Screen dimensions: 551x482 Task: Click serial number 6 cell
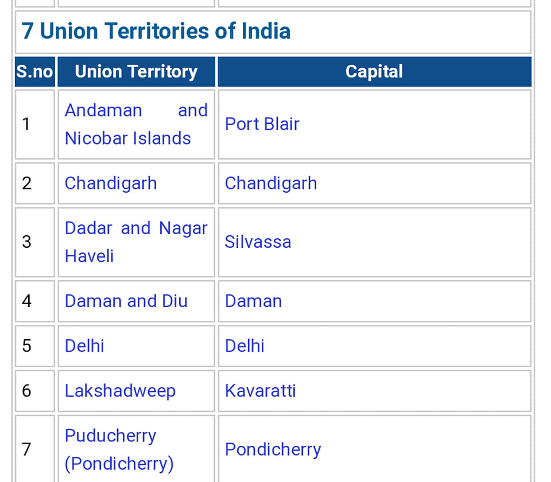[x=35, y=391]
